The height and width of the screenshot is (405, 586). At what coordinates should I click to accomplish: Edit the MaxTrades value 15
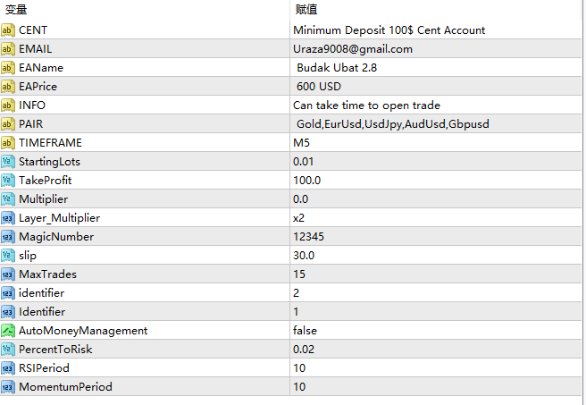(x=298, y=274)
